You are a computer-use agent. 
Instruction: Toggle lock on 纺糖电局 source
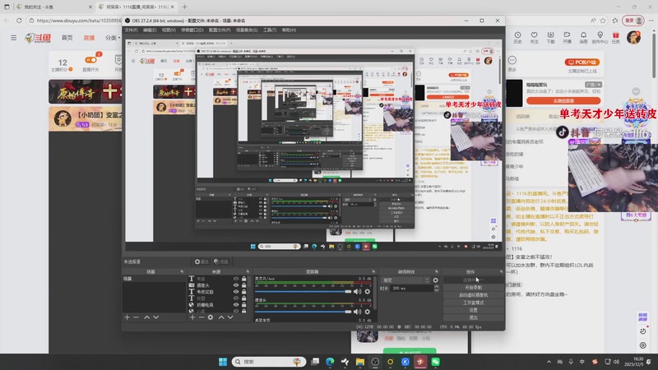tap(243, 304)
